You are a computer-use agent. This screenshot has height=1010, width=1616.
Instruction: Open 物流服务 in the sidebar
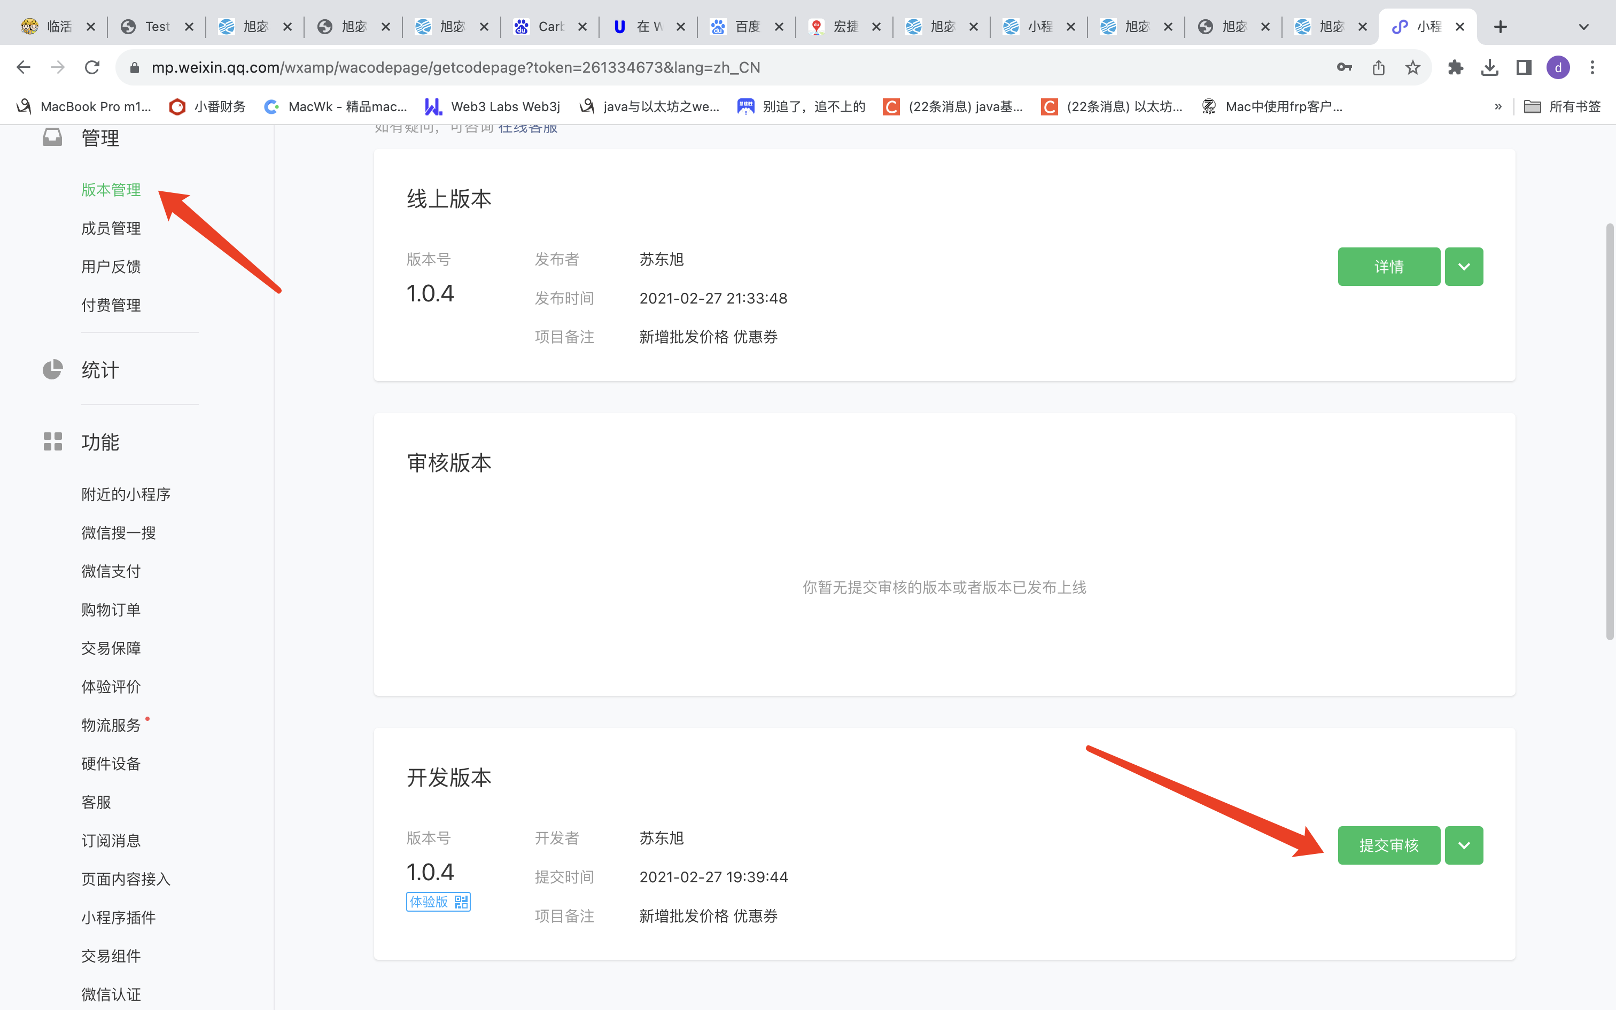111,726
